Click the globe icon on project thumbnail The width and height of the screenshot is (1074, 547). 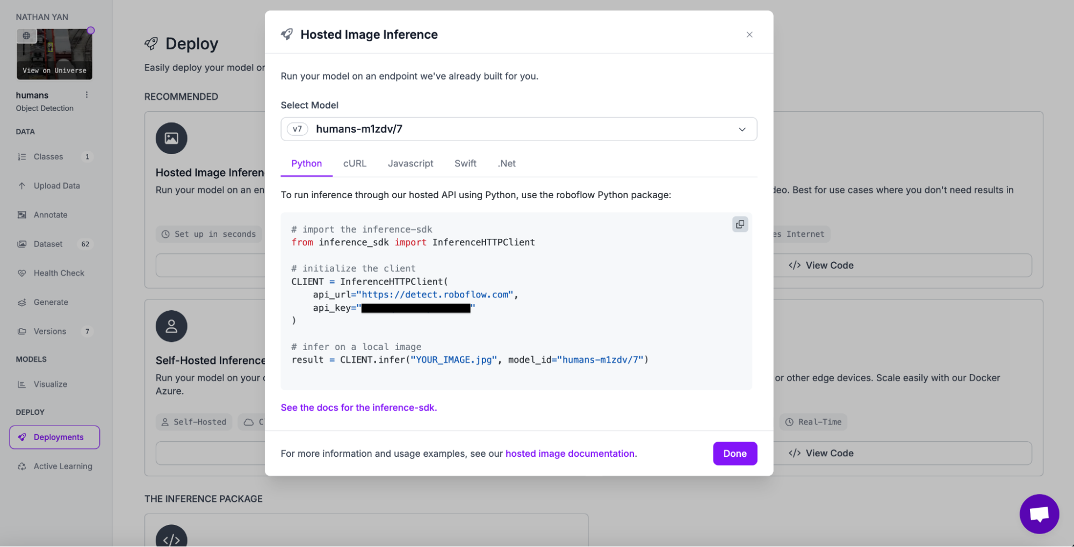[26, 35]
